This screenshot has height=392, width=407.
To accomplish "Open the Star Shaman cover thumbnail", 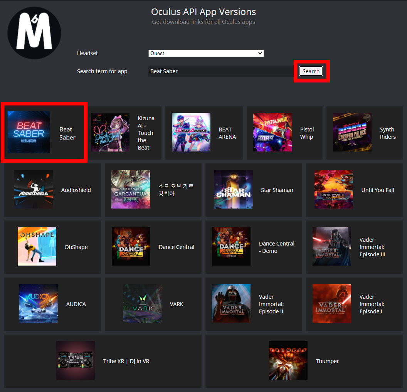I will click(x=233, y=189).
